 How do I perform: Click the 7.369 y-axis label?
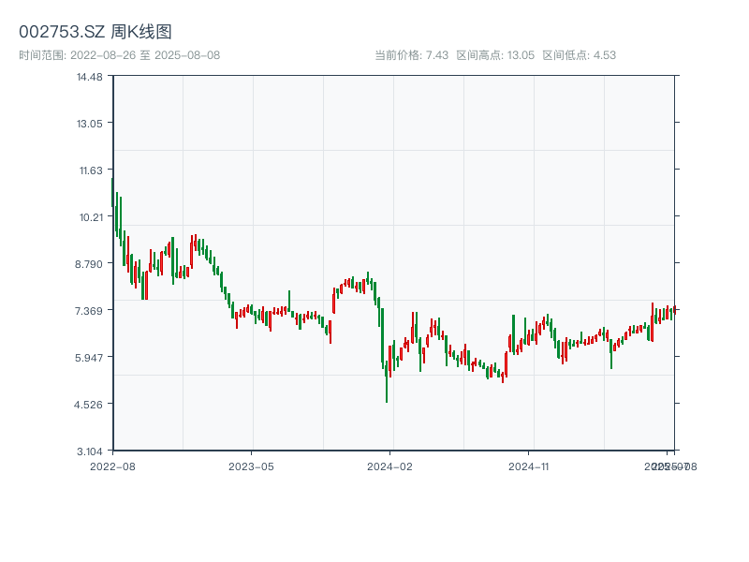coord(90,310)
